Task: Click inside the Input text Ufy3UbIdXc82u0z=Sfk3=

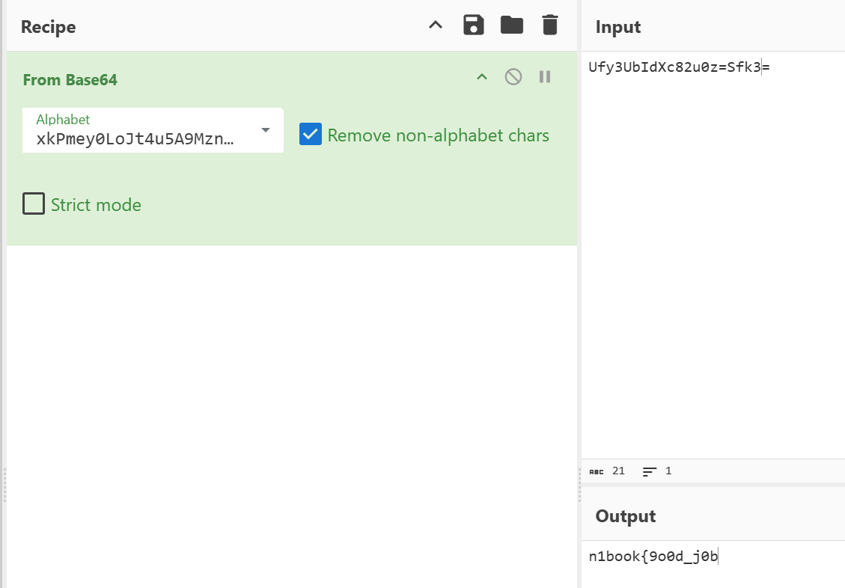Action: coord(679,67)
